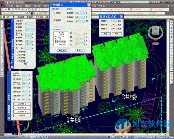Click the New file icon in the toolbar
The width and height of the screenshot is (174, 139).
pyautogui.click(x=3, y=10)
